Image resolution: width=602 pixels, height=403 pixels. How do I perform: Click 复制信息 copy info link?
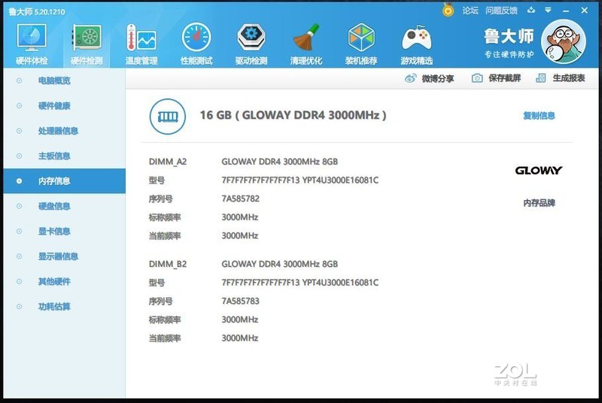click(539, 116)
